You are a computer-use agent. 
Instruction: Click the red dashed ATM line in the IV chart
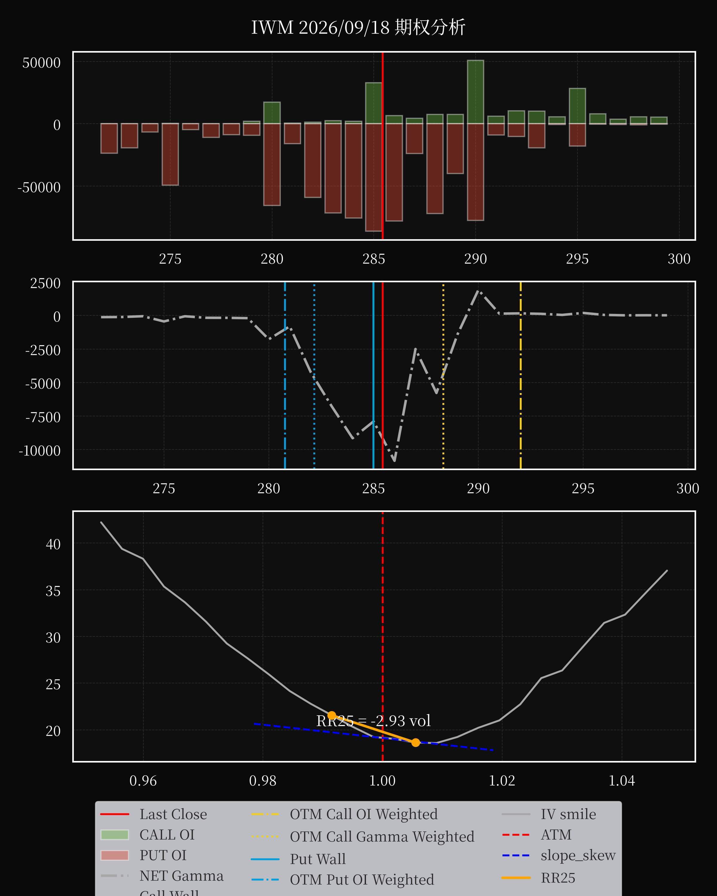point(382,637)
